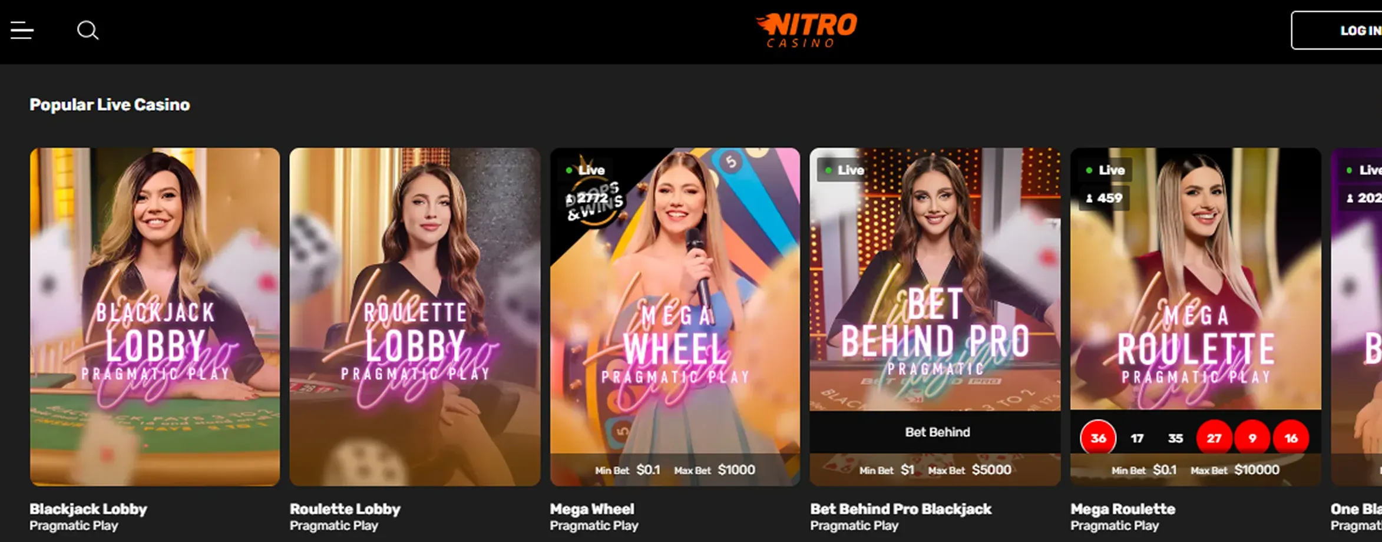Click the Blackjack Lobby title link
The width and height of the screenshot is (1382, 542).
[88, 509]
